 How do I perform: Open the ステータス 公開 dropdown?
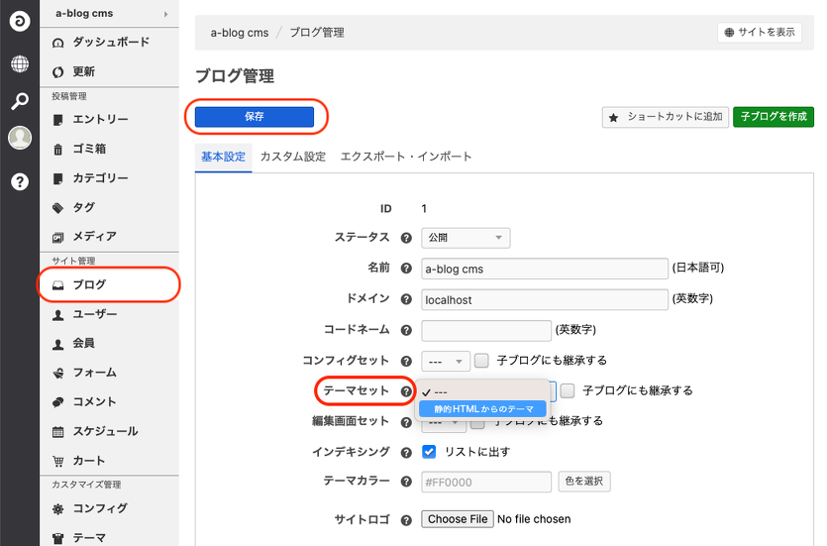tap(465, 238)
